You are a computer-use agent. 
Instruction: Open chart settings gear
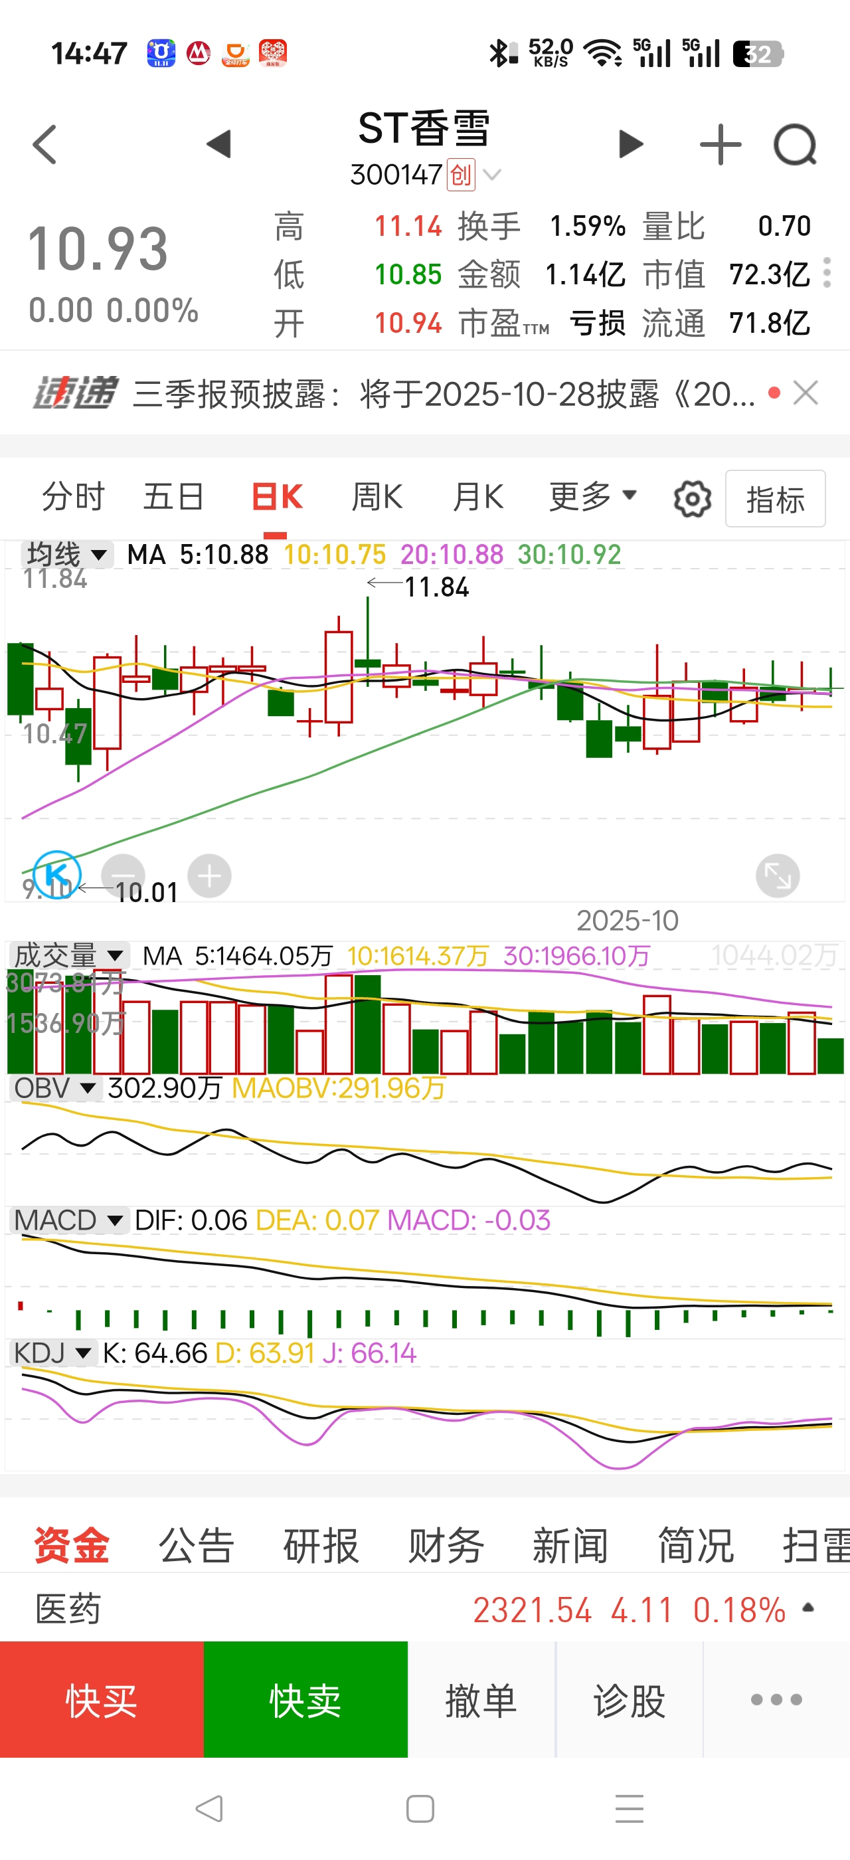tap(692, 499)
